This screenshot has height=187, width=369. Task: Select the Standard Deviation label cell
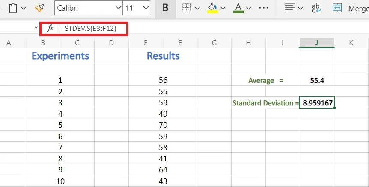point(265,103)
